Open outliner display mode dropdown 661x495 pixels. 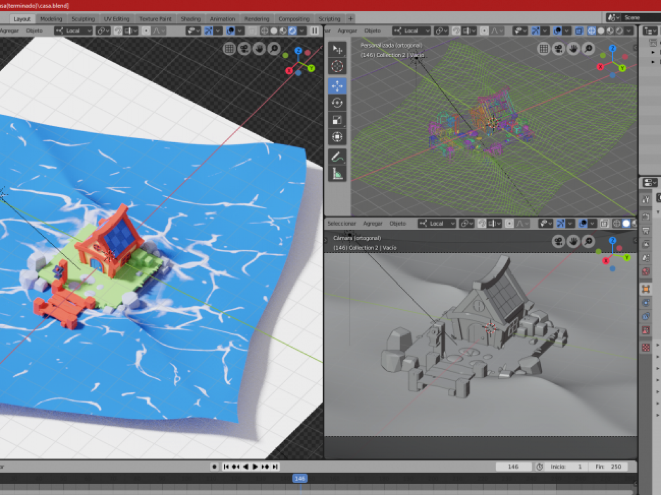tap(650, 31)
